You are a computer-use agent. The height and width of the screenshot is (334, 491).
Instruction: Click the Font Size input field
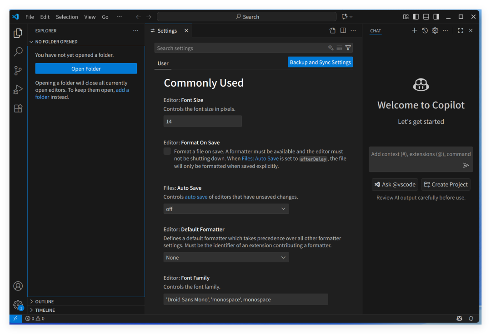[x=202, y=121]
